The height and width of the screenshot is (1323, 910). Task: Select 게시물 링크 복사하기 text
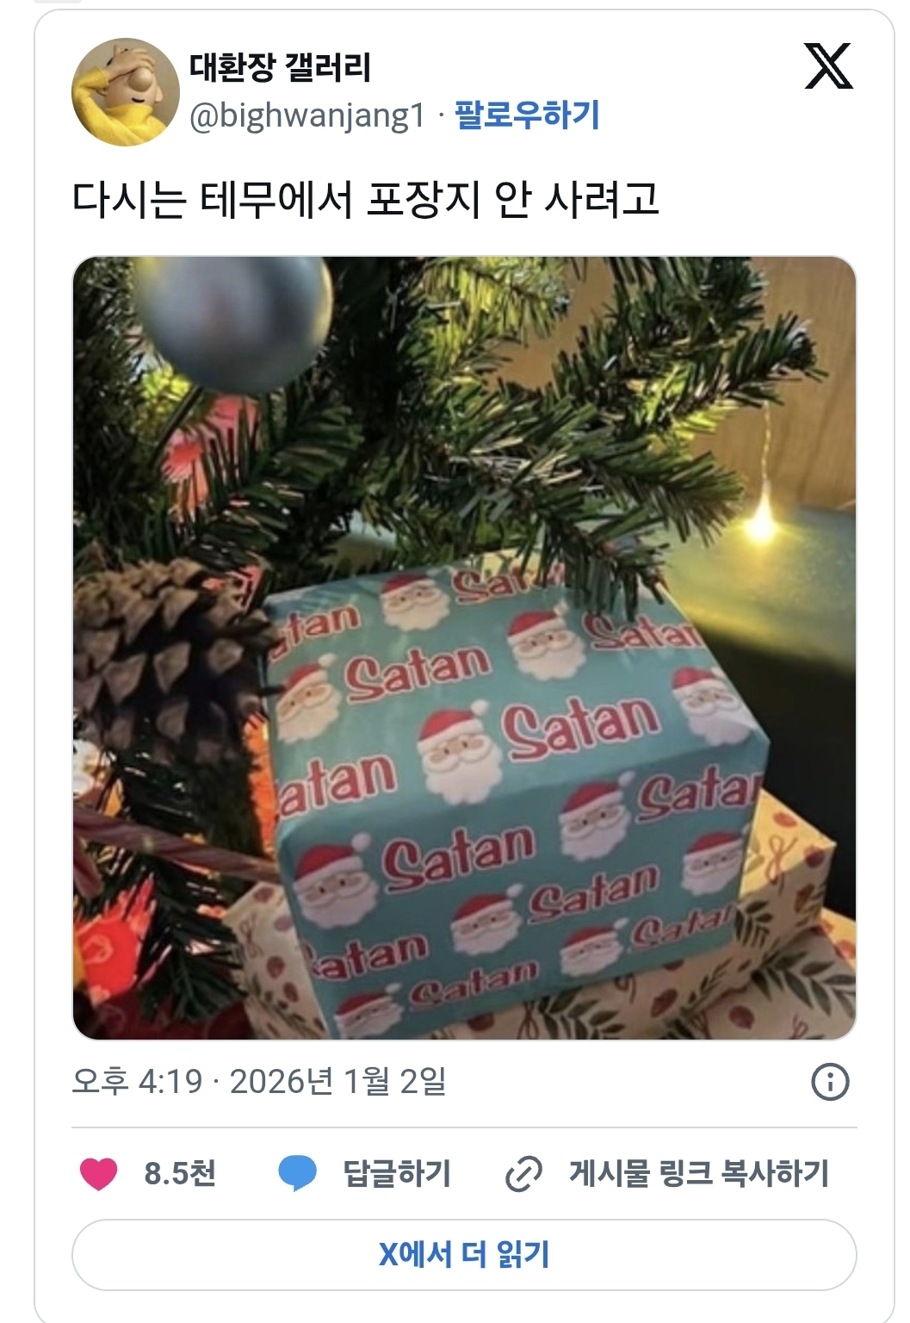699,1173
